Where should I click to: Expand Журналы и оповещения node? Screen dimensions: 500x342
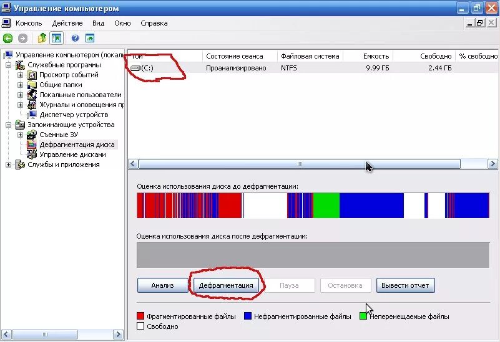[20, 105]
